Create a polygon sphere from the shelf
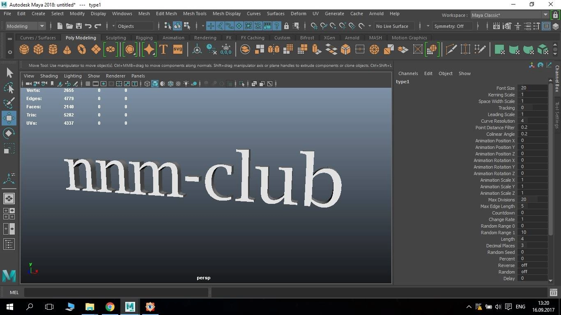561x315 pixels. tap(24, 50)
